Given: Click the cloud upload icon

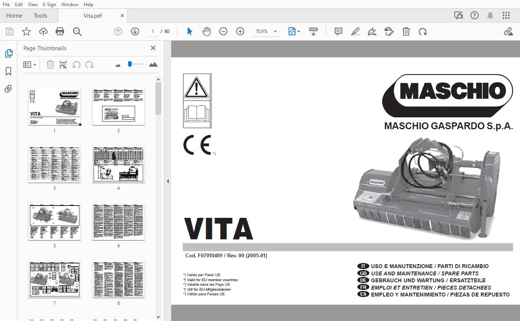Looking at the screenshot, I should (x=43, y=31).
